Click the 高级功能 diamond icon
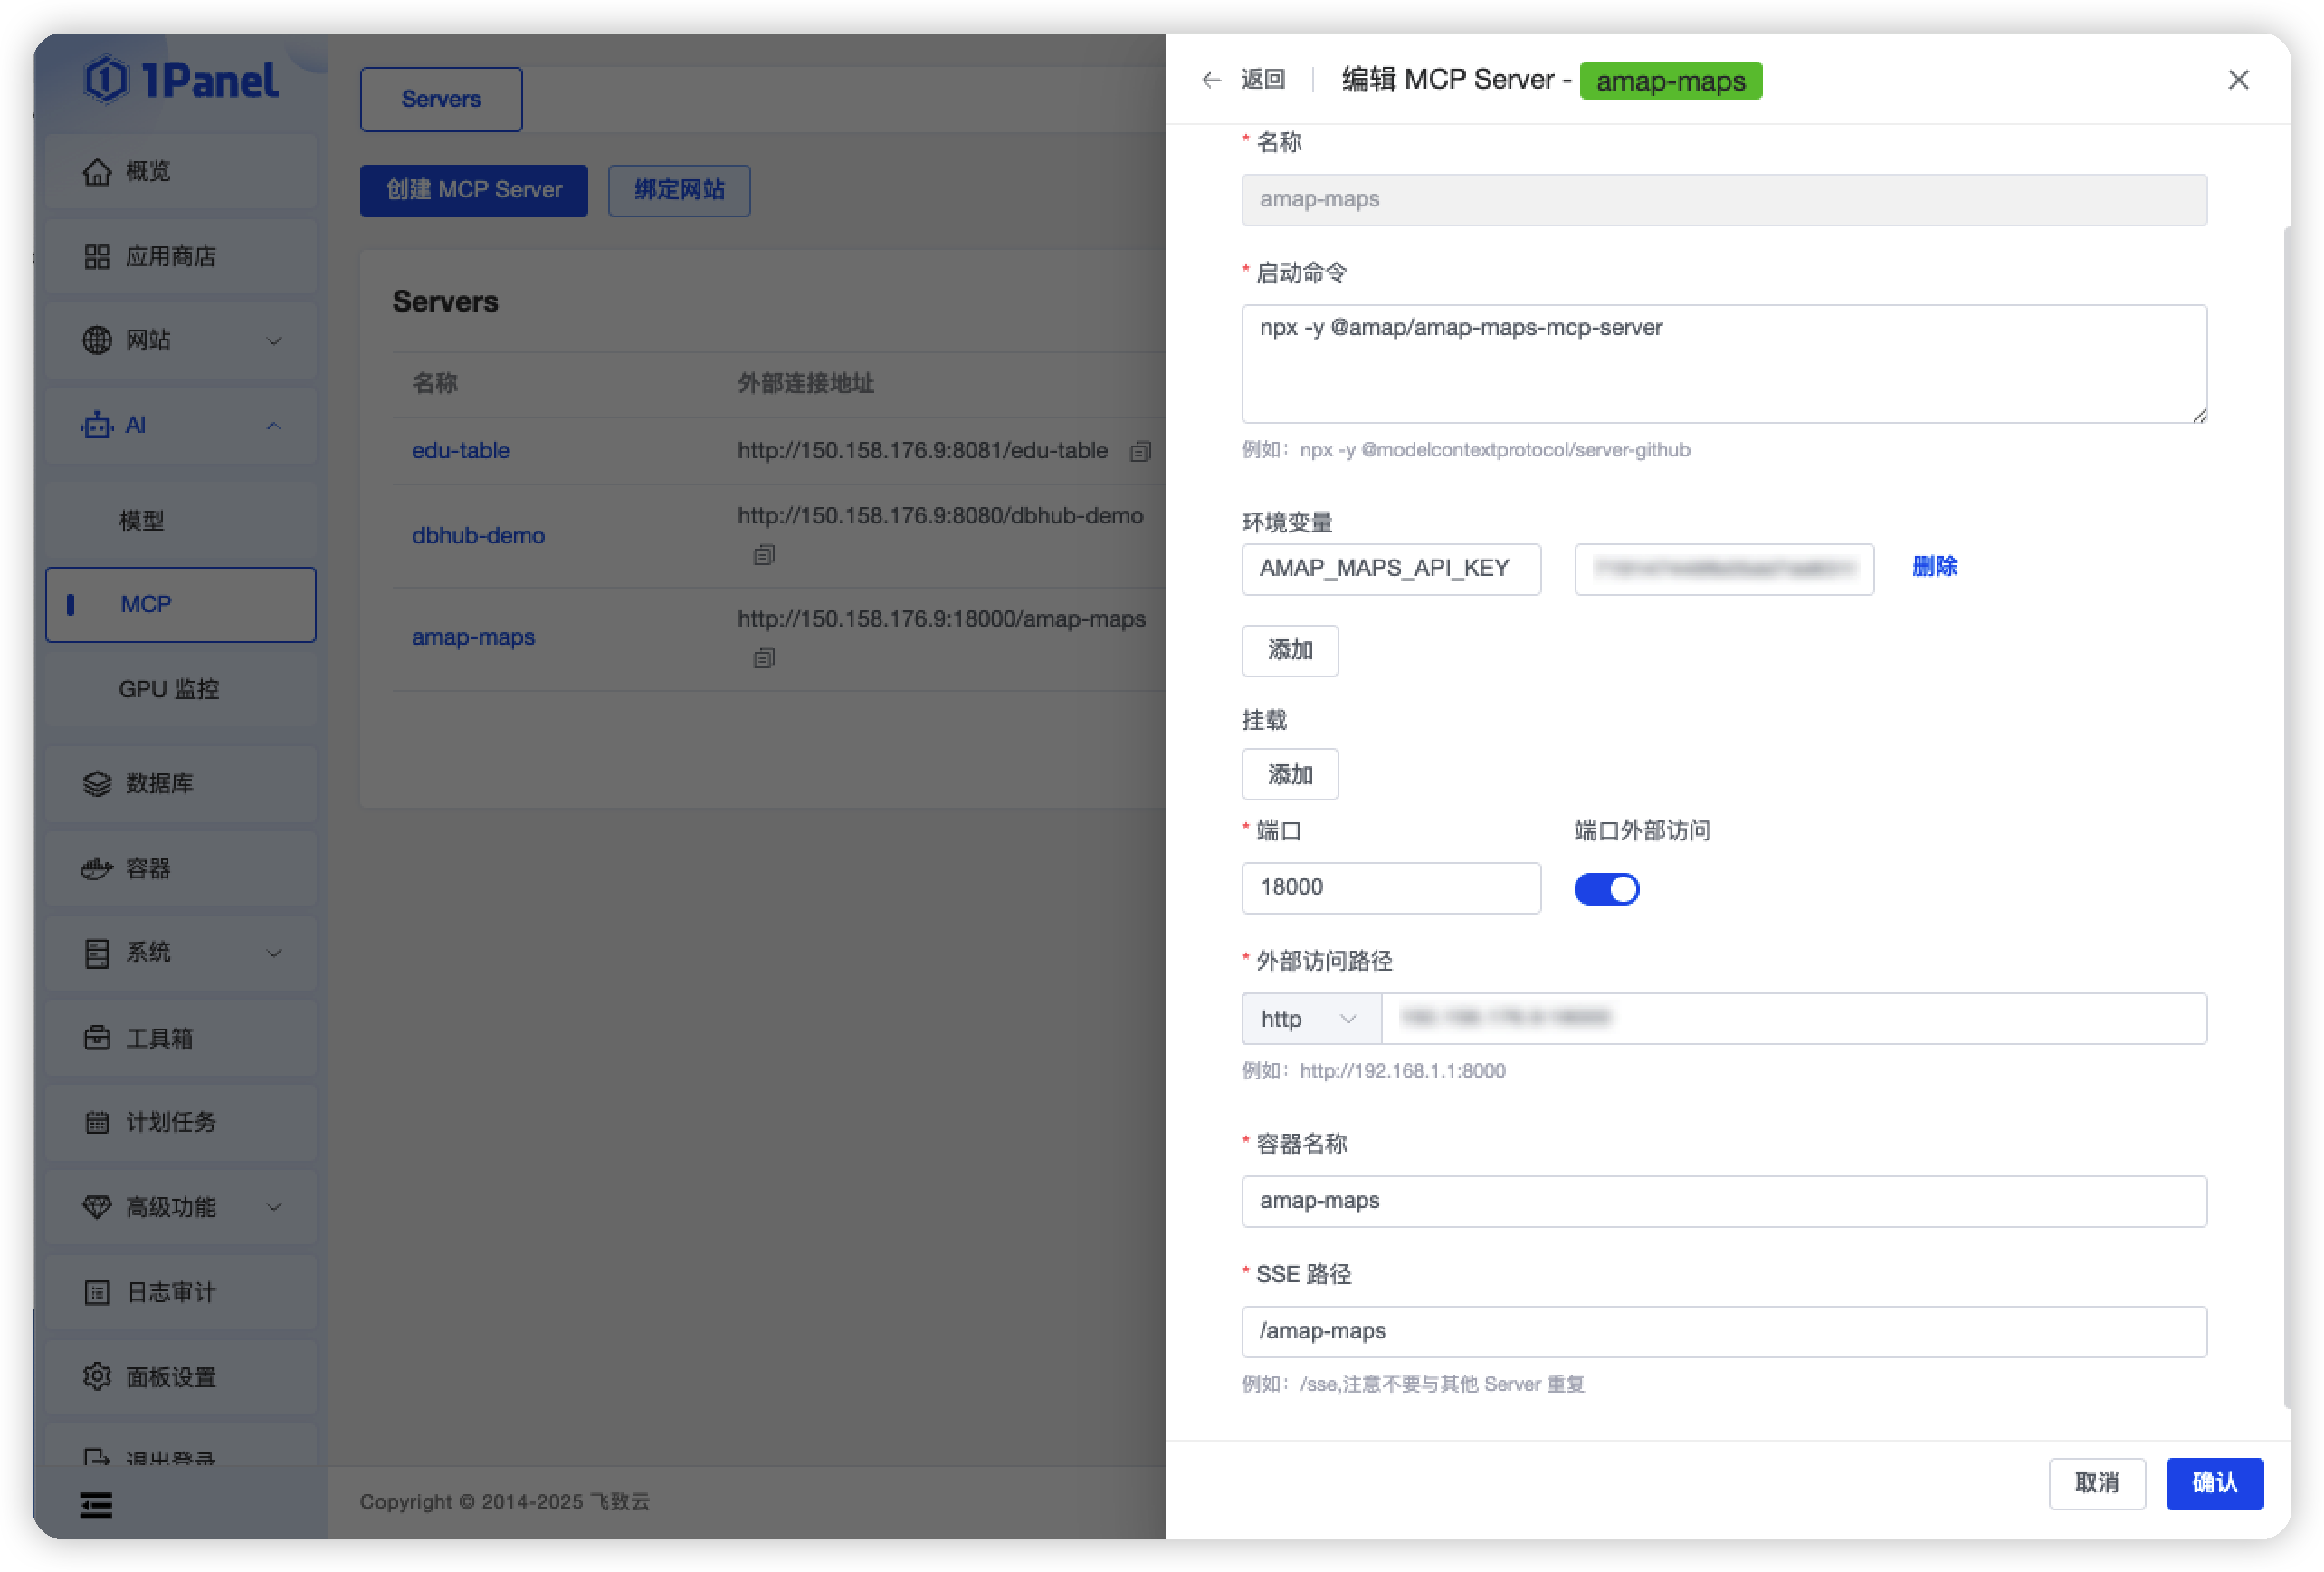The image size is (2324, 1572). [97, 1208]
